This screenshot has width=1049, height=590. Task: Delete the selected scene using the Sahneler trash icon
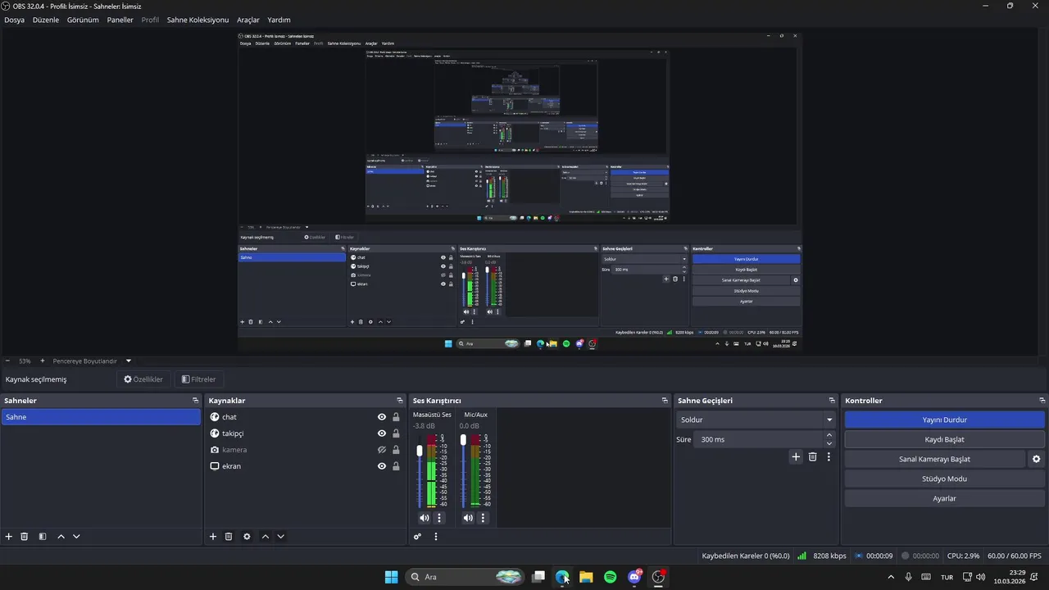point(25,537)
